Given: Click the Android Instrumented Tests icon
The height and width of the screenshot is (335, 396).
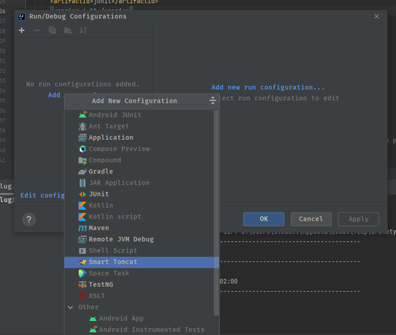Looking at the screenshot, I should click(x=93, y=329).
